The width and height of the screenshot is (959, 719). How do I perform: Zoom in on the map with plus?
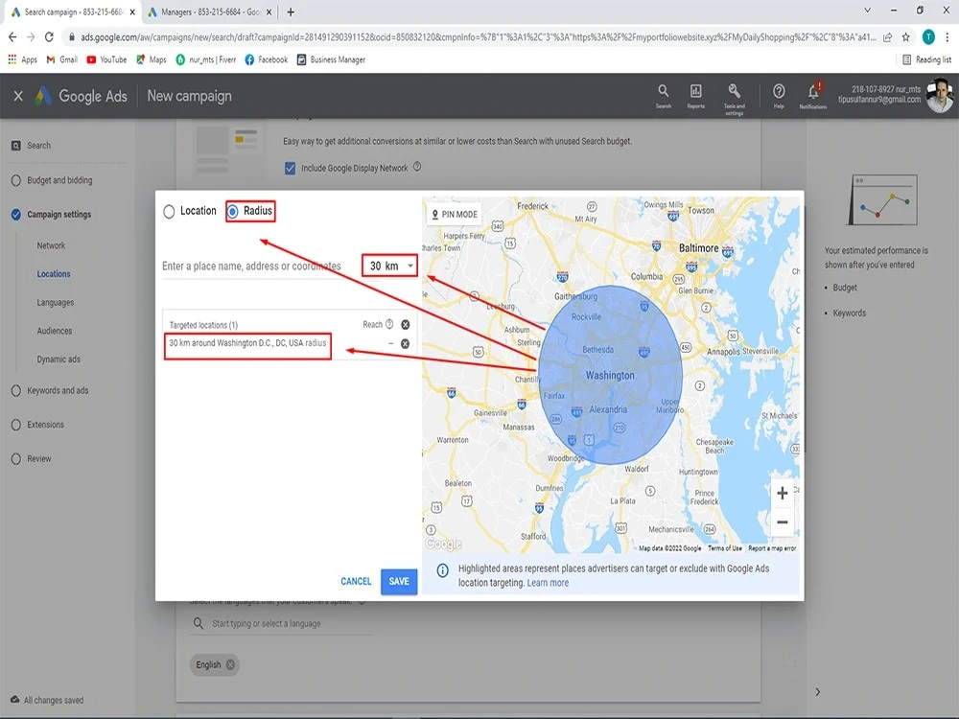pyautogui.click(x=782, y=493)
